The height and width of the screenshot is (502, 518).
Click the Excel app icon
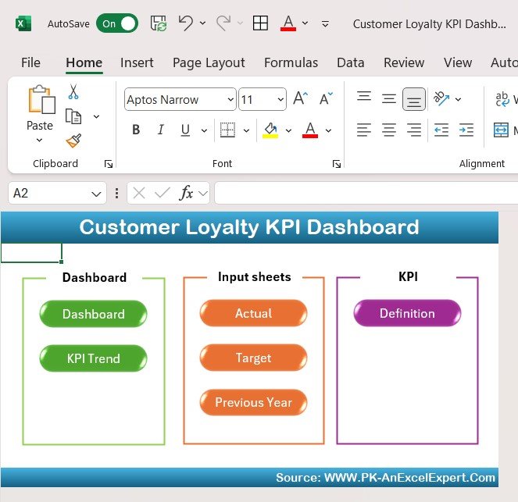[23, 23]
